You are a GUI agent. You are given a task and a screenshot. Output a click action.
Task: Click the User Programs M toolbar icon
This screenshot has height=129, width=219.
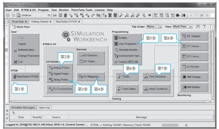click(x=115, y=15)
